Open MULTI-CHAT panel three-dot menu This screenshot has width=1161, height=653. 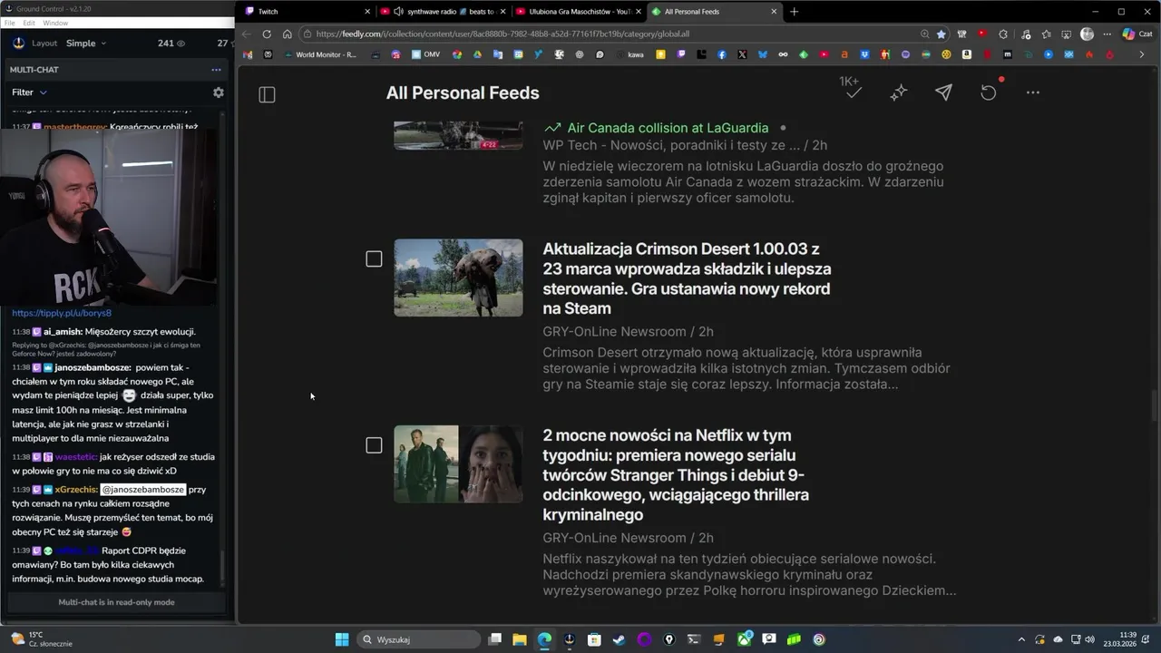click(216, 70)
